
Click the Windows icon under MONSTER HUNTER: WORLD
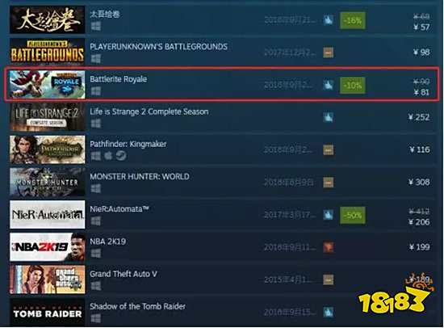coord(96,188)
